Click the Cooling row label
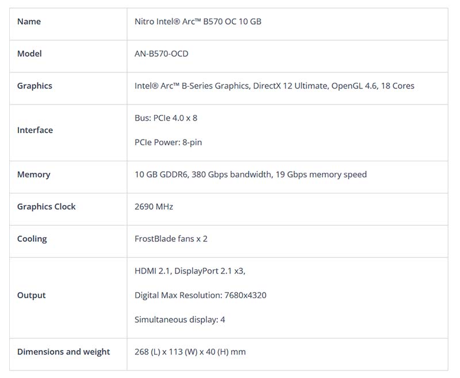 [x=32, y=239]
